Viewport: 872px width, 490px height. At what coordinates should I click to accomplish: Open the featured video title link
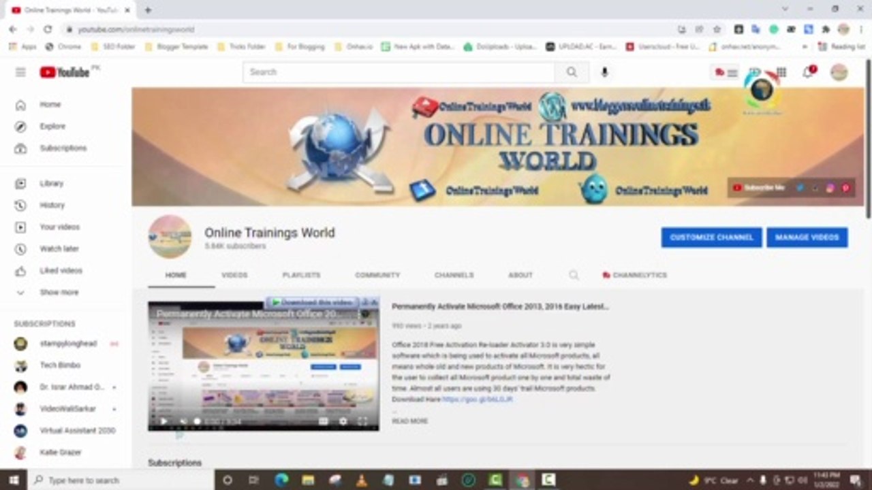pyautogui.click(x=500, y=306)
